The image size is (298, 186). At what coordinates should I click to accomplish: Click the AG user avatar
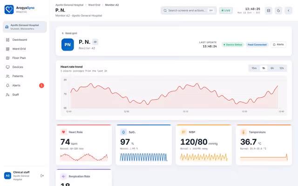tap(7, 176)
